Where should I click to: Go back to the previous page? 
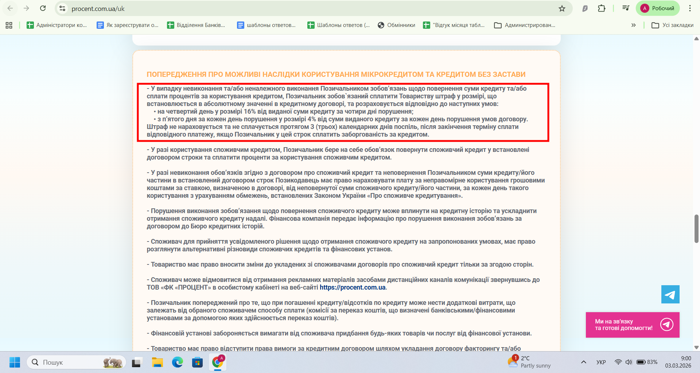[10, 8]
